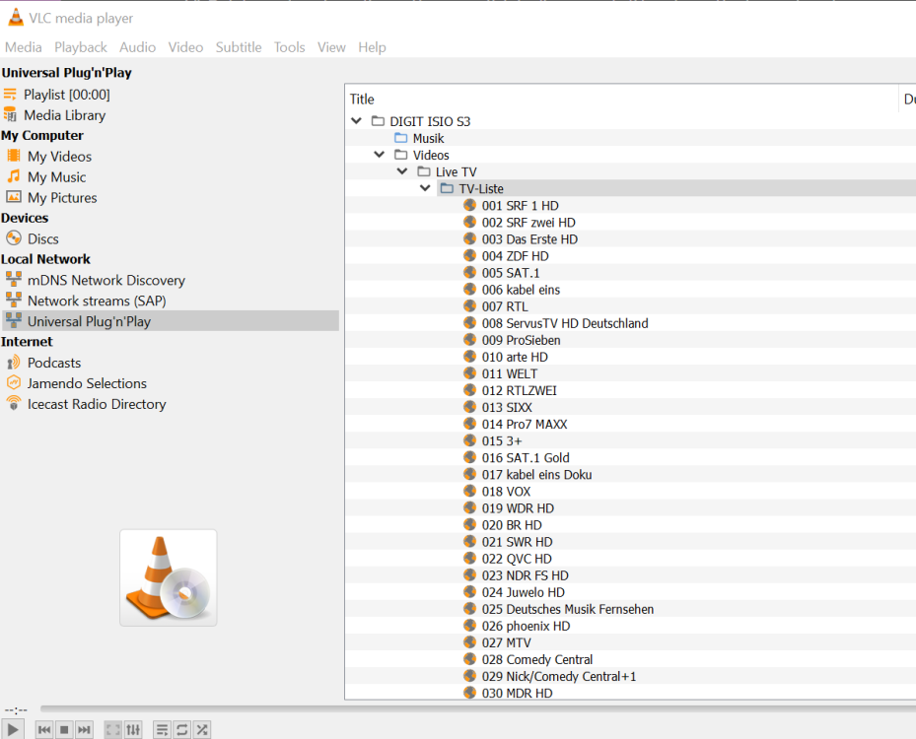Open the View menu
The image size is (916, 739).
point(331,47)
